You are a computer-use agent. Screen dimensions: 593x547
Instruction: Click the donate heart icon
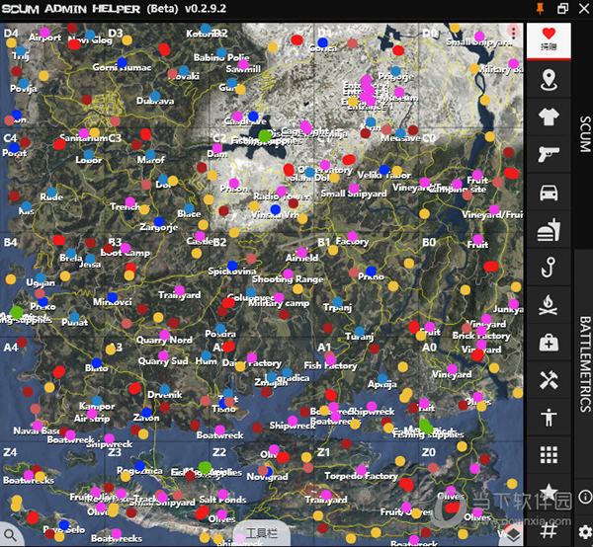tap(549, 38)
